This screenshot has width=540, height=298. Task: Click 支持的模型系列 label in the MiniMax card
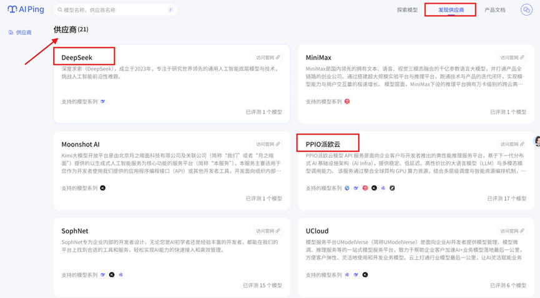click(x=324, y=102)
